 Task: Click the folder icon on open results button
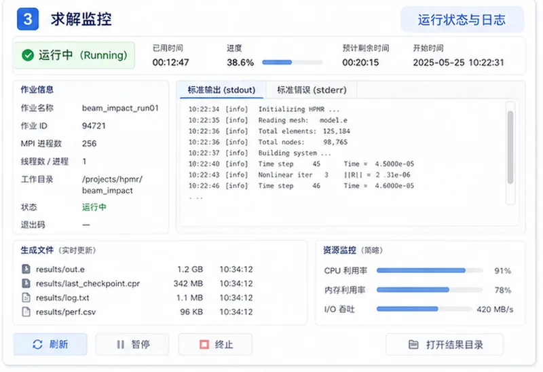(413, 344)
